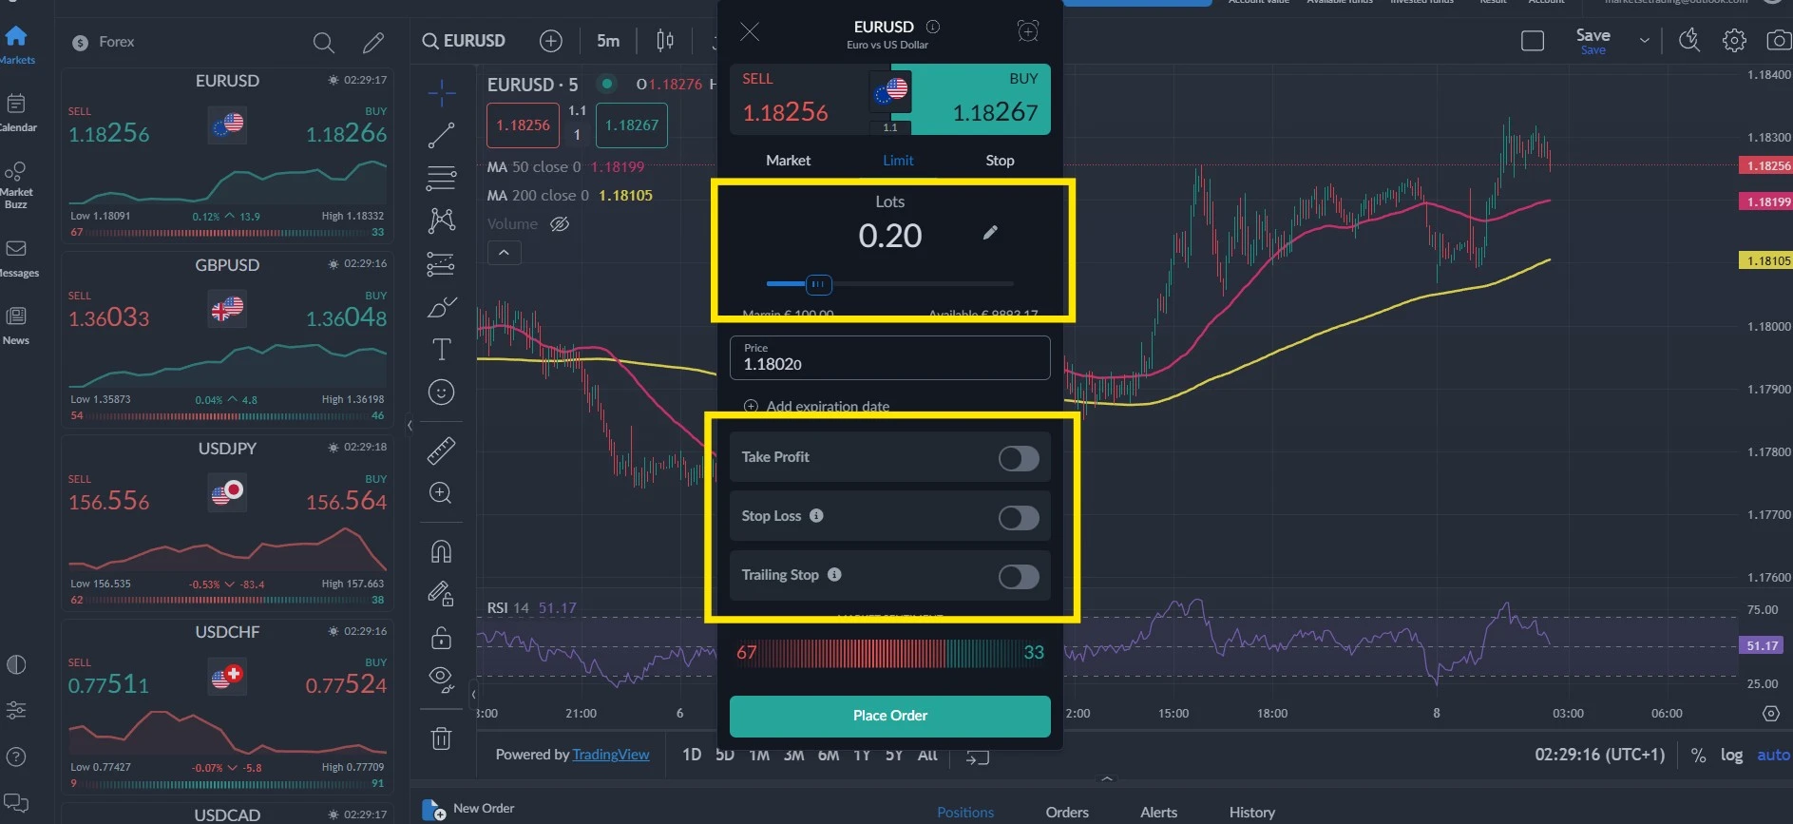Close the EURUSD order ticket X
This screenshot has height=824, width=1793.
(750, 32)
